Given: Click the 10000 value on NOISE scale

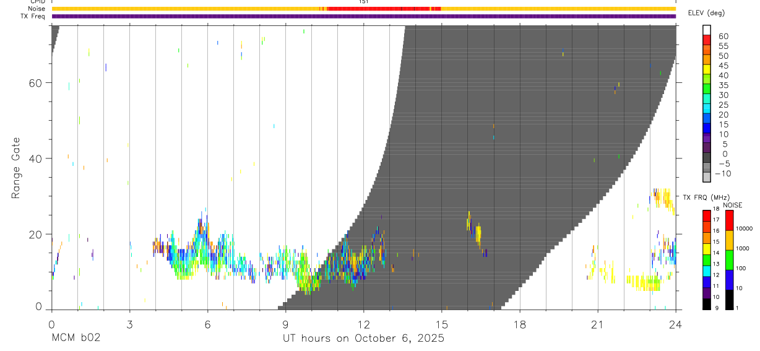Looking at the screenshot, I should [x=745, y=228].
